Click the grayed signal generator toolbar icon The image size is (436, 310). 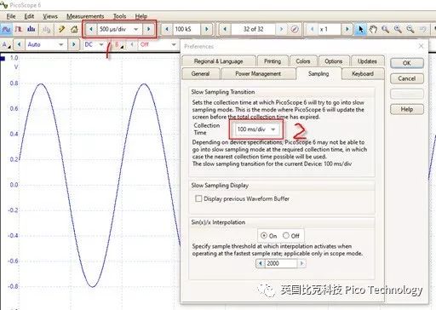(x=46, y=29)
